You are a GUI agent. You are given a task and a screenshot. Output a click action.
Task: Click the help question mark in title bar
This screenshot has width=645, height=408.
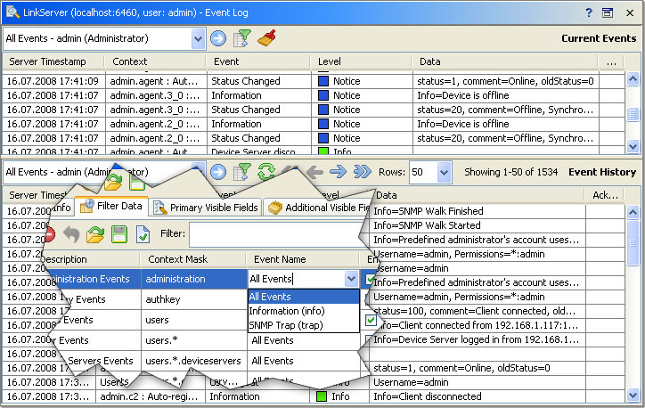pyautogui.click(x=589, y=12)
